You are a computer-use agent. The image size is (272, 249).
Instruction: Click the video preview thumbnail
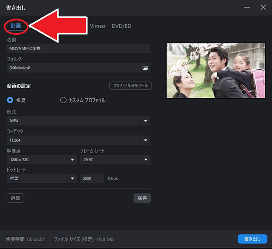pyautogui.click(x=216, y=71)
